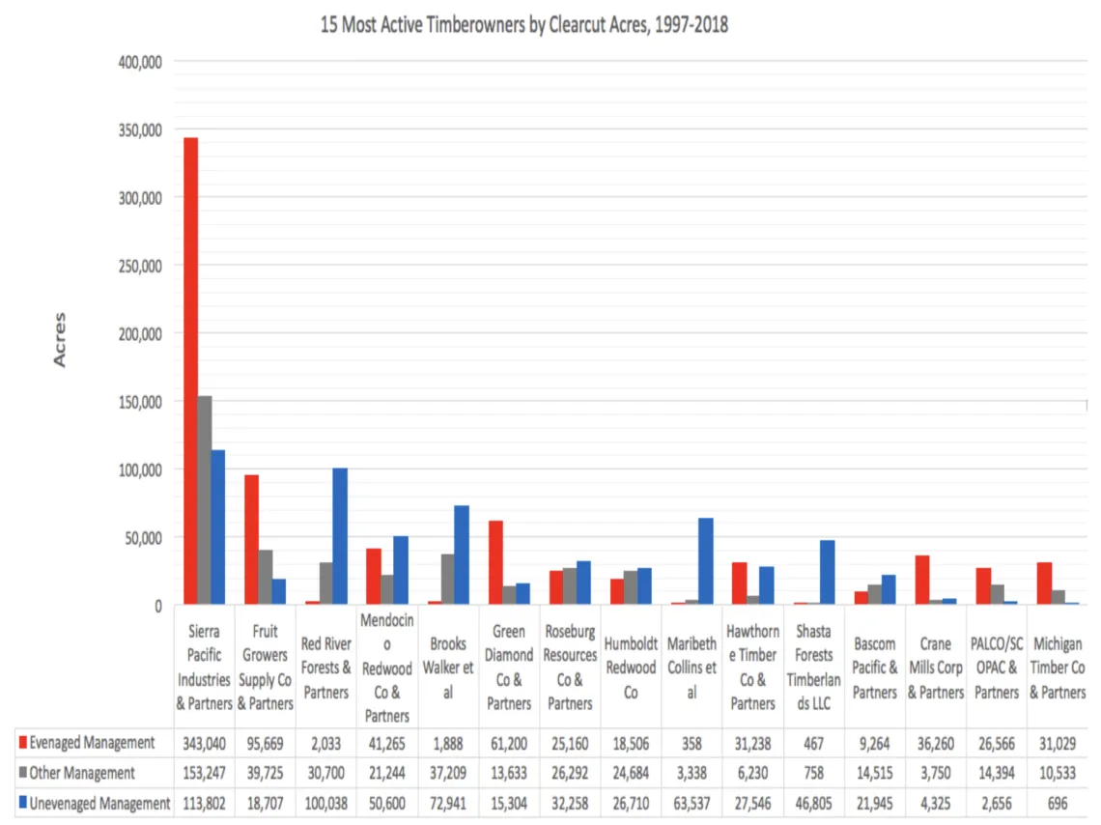Viewport: 1101px width, 825px height.
Task: Click the tall red Sierra Pacific Evenaged bar
Action: 190,371
